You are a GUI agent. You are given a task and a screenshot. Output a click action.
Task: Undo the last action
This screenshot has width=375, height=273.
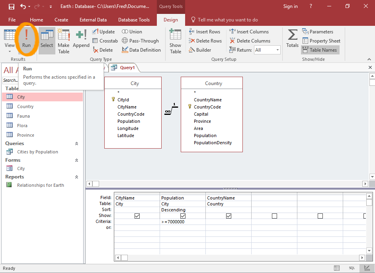pyautogui.click(x=23, y=6)
